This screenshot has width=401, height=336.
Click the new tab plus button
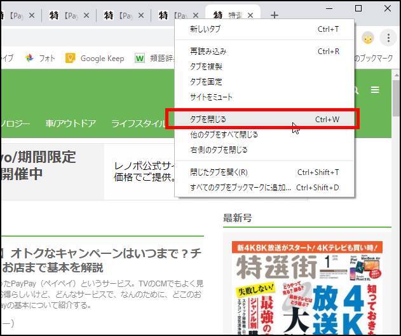click(x=274, y=15)
